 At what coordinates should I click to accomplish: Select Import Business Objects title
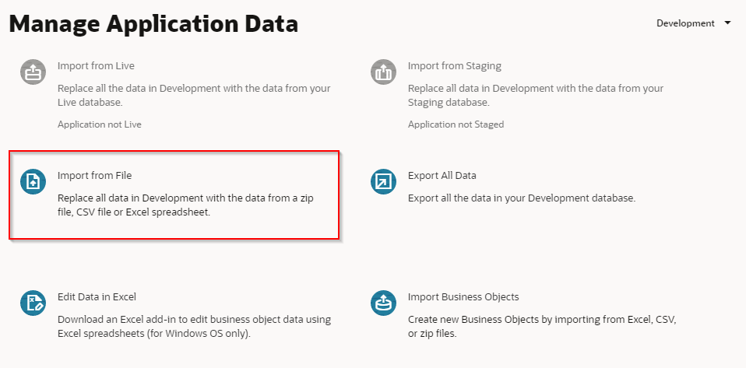coord(463,297)
